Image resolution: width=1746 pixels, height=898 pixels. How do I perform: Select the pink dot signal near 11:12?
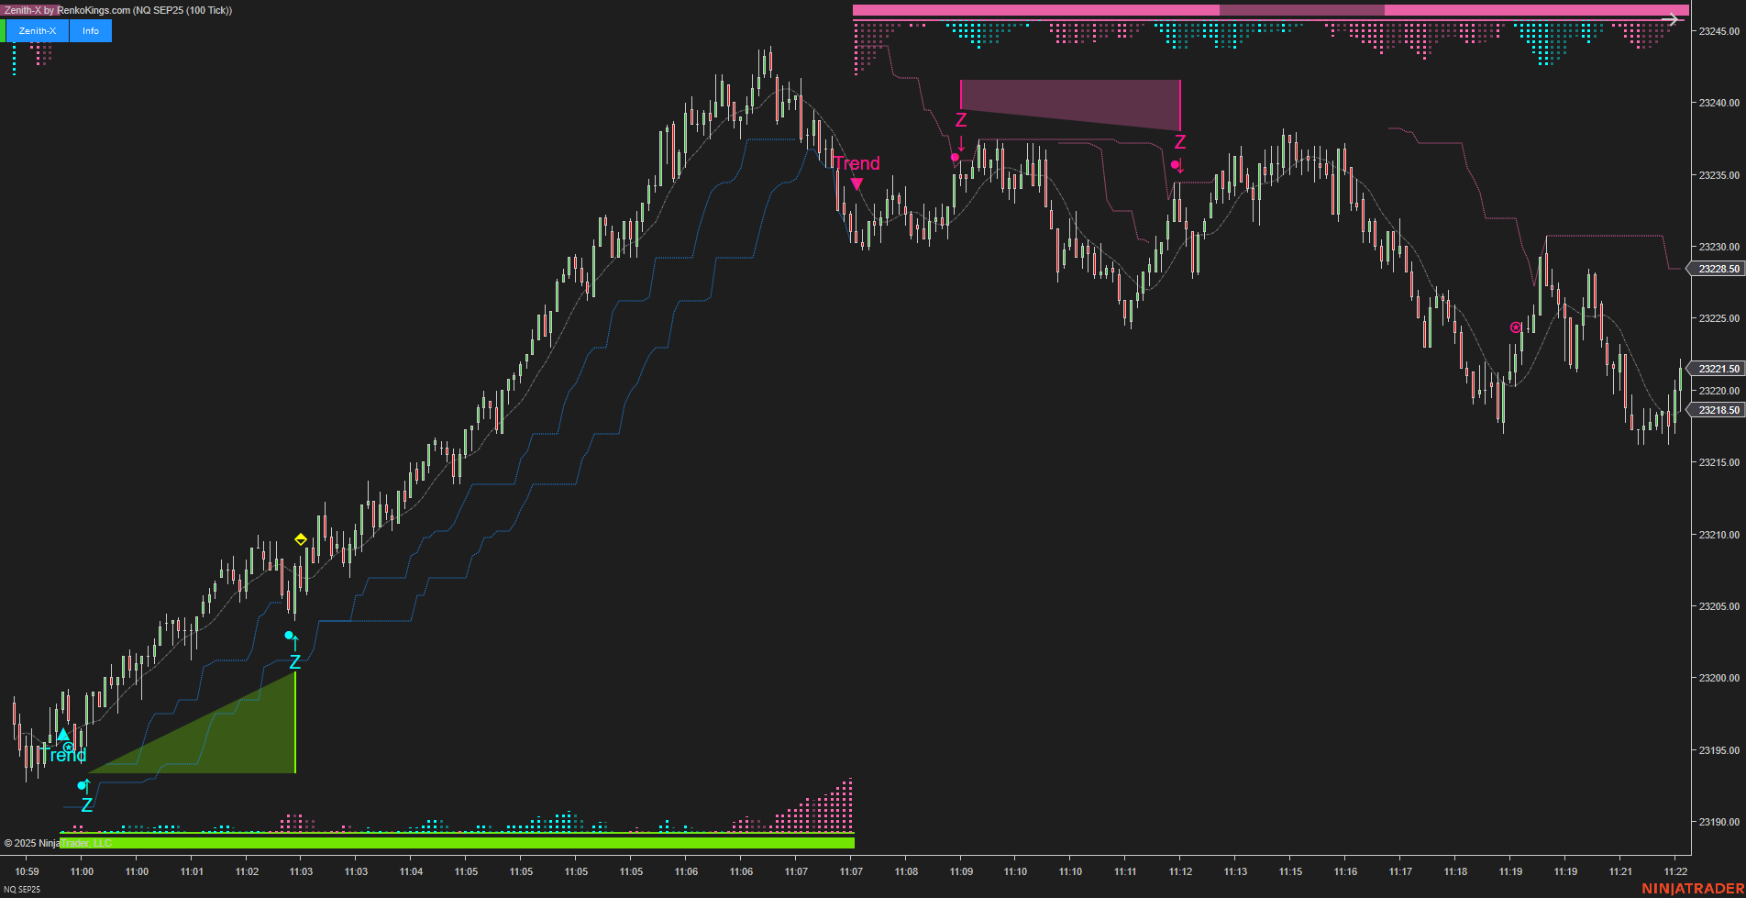[x=1177, y=164]
